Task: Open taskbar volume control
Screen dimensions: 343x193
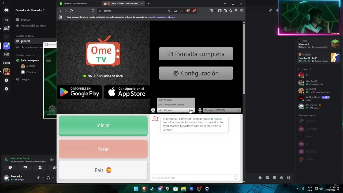Action: click(x=321, y=189)
